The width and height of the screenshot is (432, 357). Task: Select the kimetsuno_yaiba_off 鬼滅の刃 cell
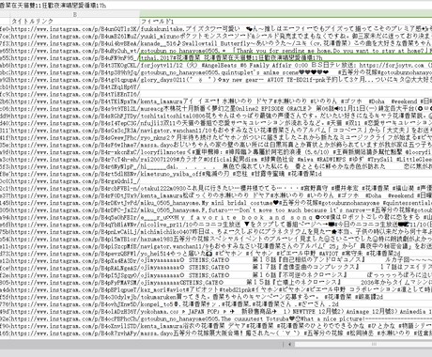285,174
